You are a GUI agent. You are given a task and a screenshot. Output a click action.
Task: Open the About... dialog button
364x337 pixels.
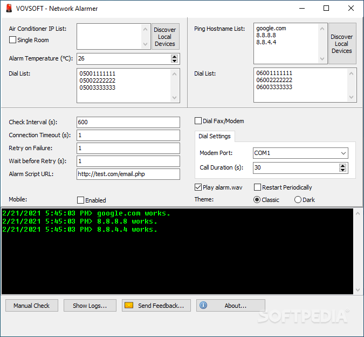[230, 305]
